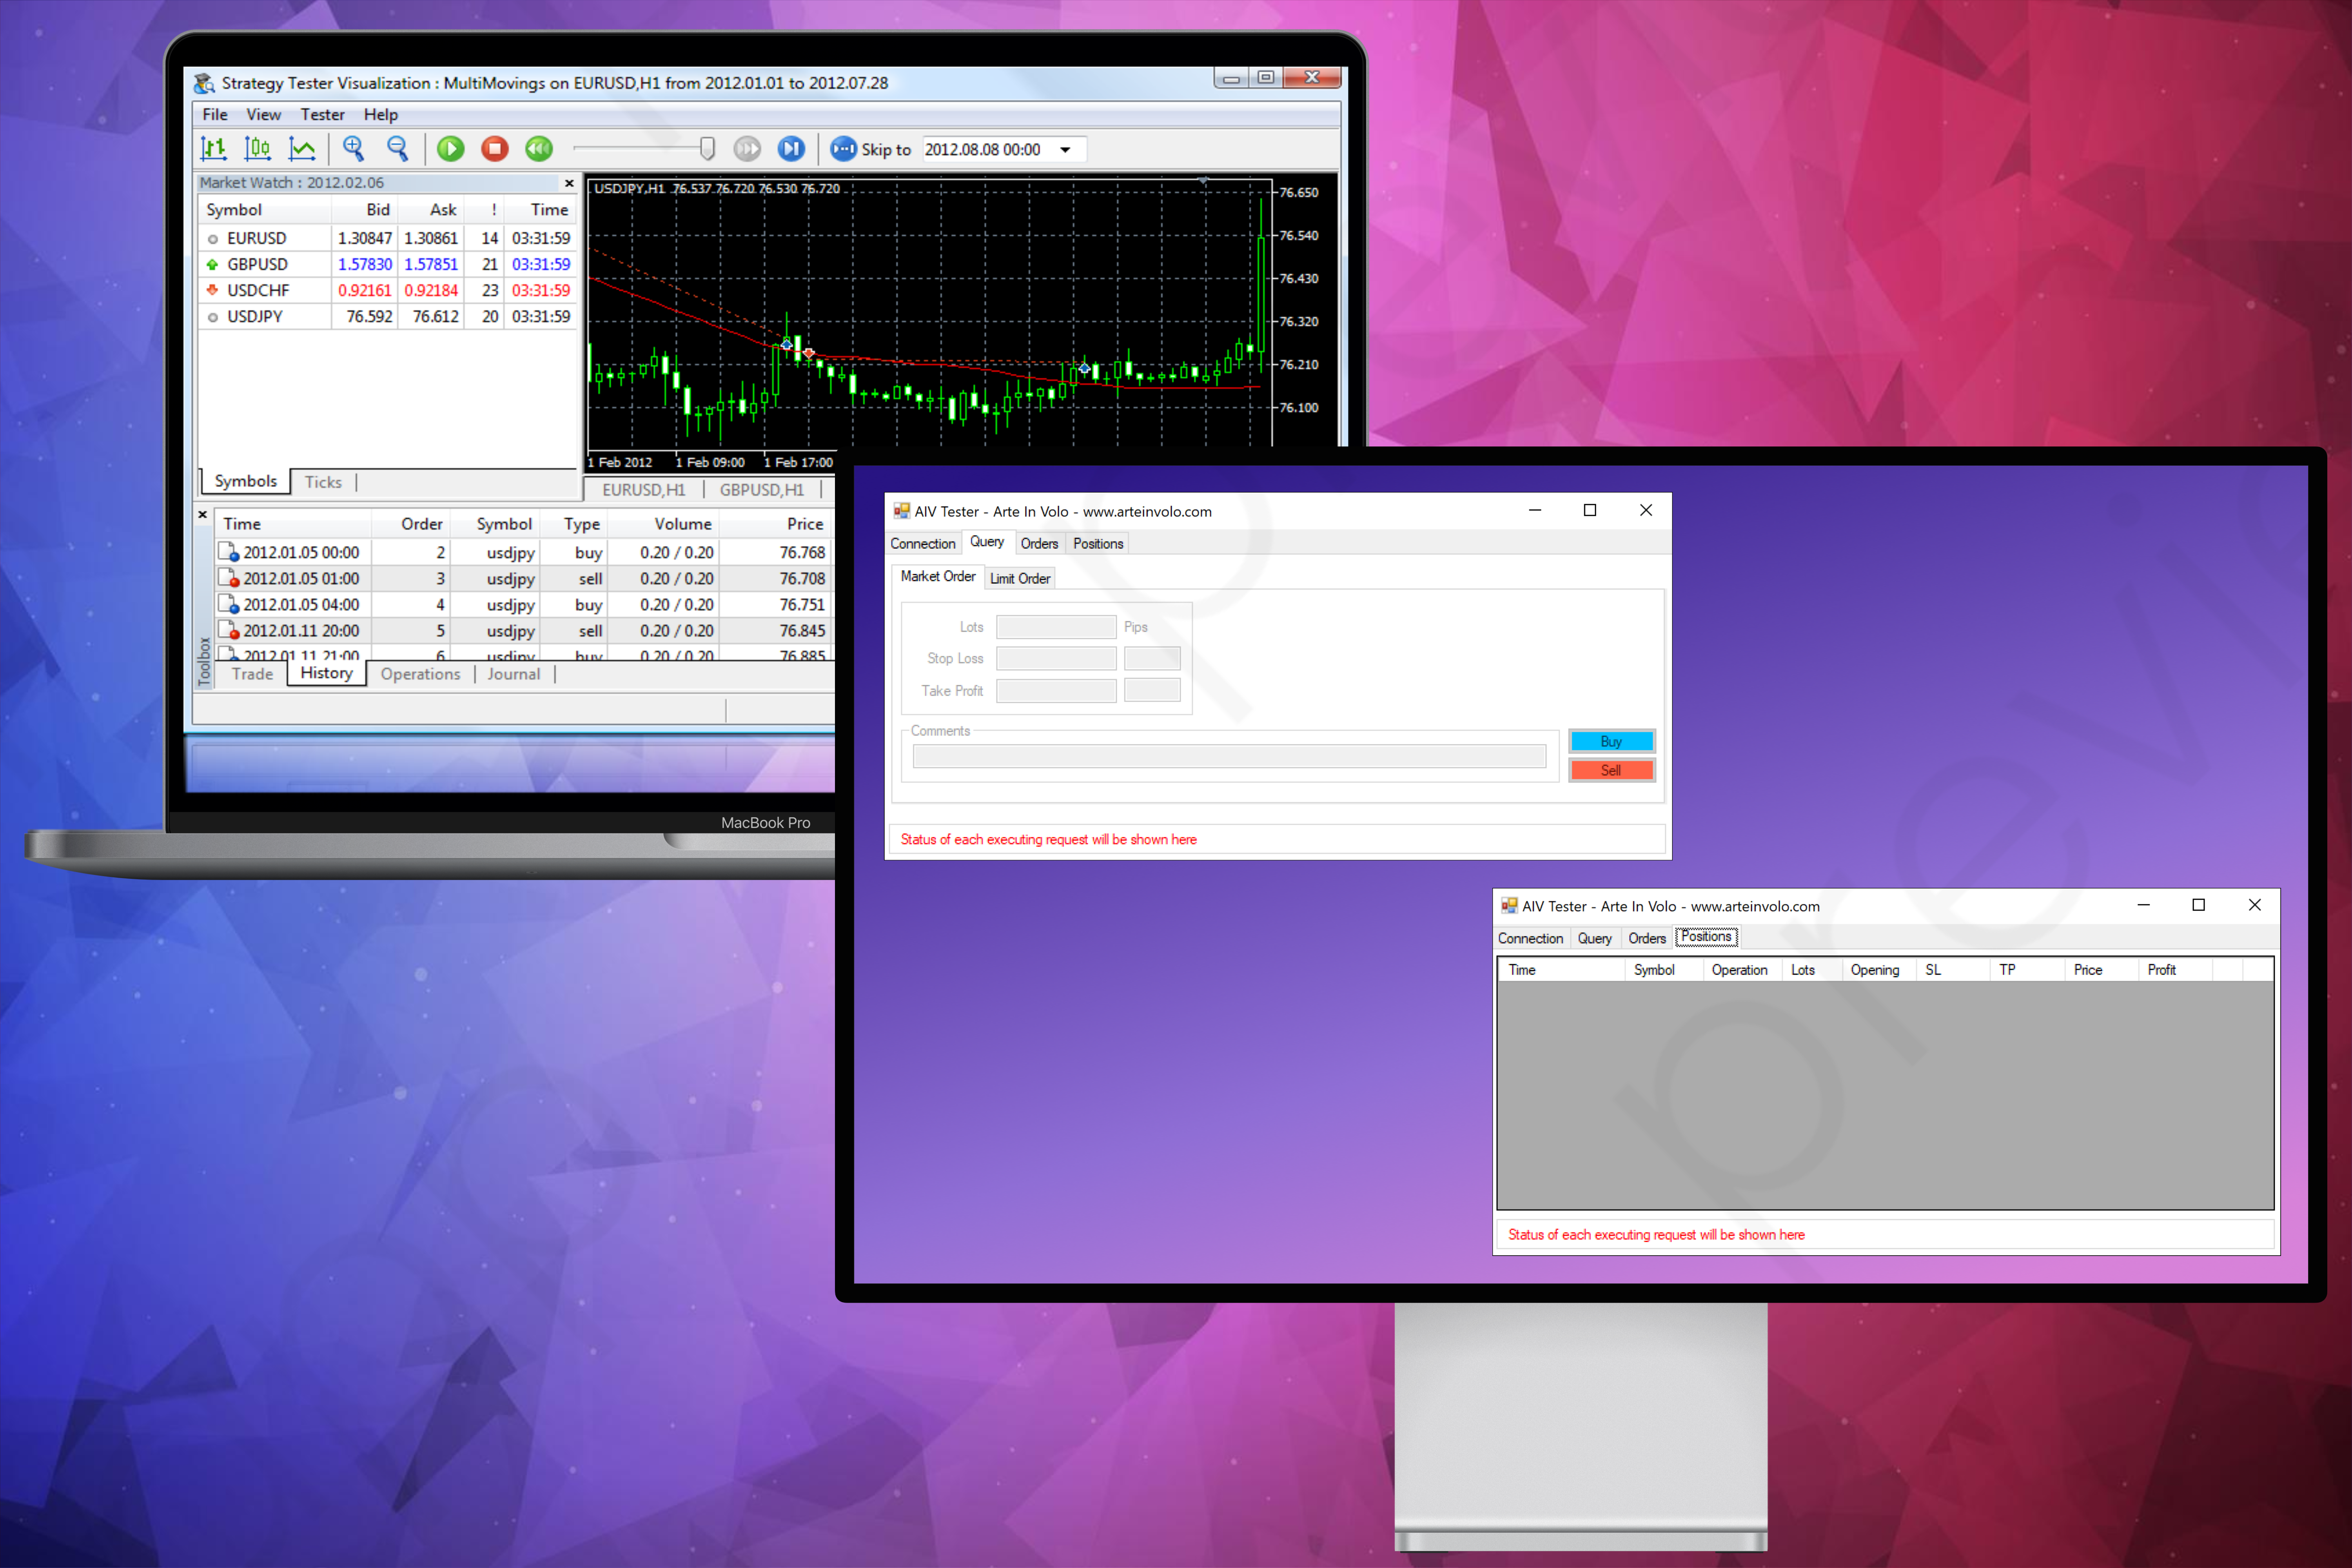
Task: Start the tester with green play
Action: click(x=451, y=149)
